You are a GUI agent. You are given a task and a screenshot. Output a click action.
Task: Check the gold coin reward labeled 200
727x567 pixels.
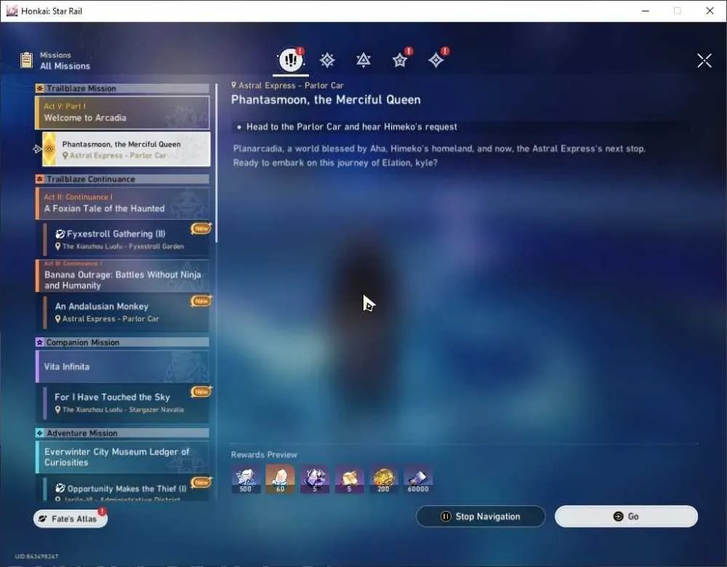pyautogui.click(x=383, y=479)
